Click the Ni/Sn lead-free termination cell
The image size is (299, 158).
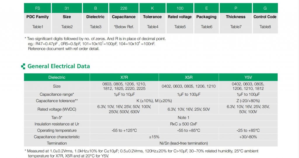[x=184, y=143]
